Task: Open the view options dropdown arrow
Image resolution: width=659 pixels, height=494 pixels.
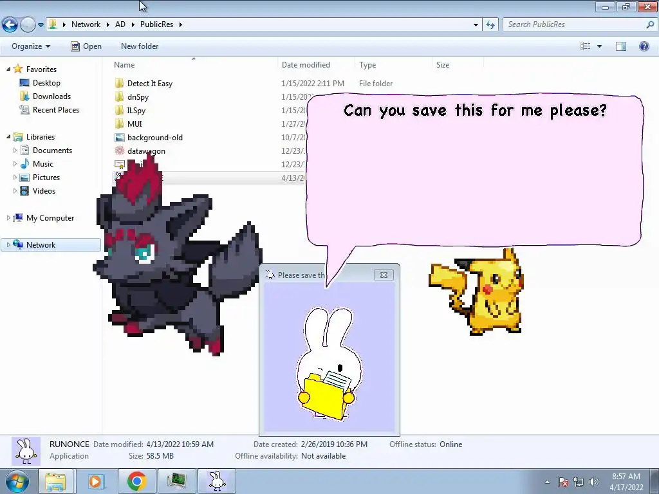Action: (x=599, y=46)
